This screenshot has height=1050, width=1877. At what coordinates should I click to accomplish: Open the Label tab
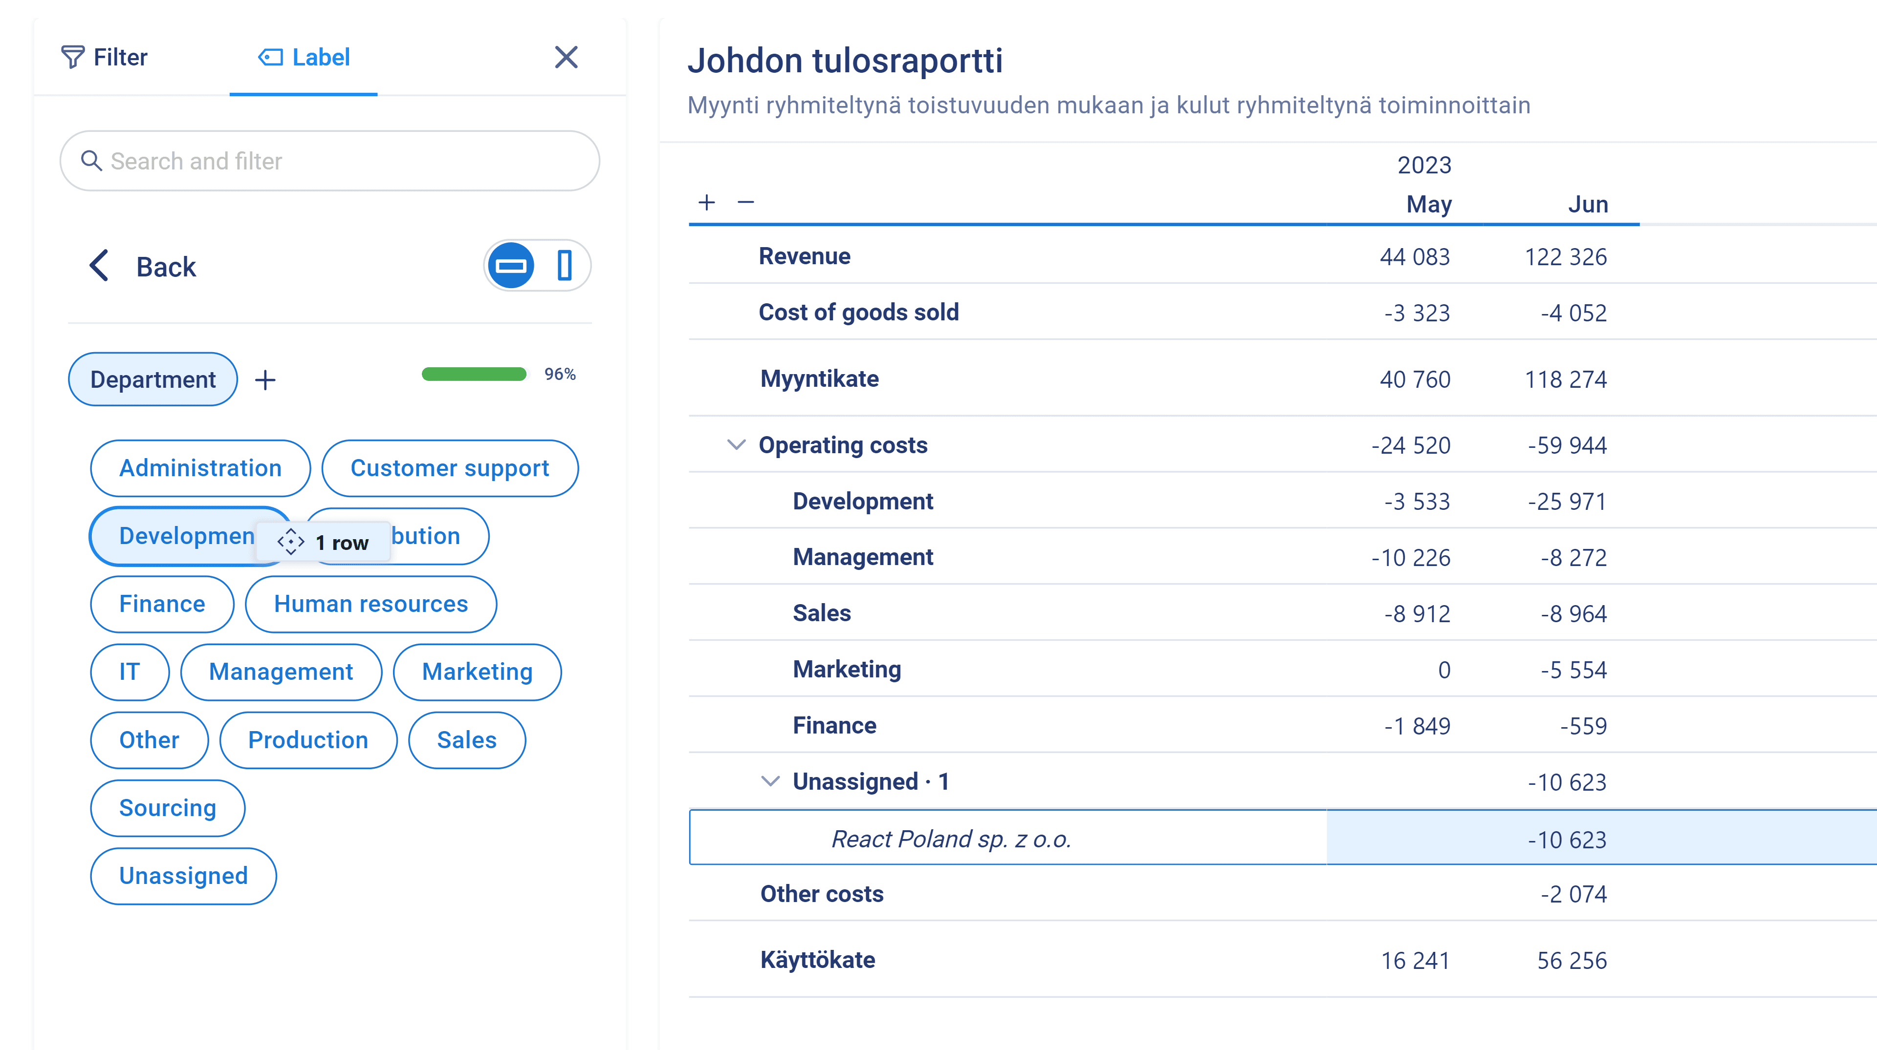coord(304,57)
